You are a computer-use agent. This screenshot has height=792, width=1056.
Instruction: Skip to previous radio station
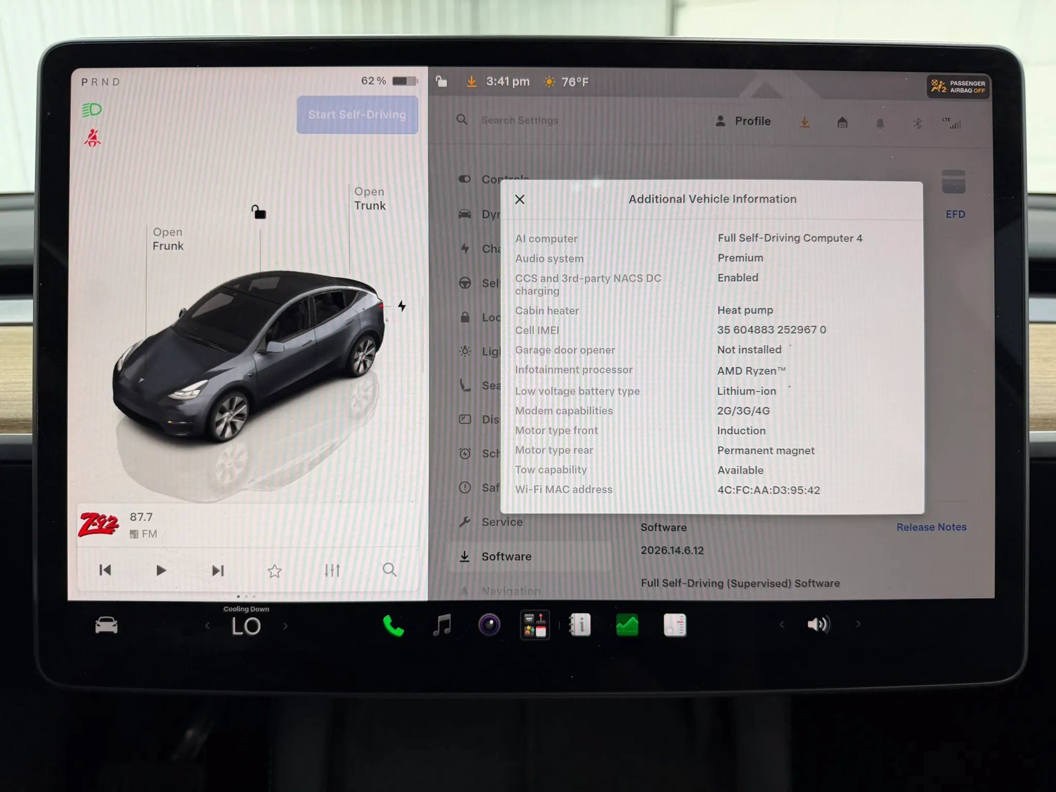105,570
